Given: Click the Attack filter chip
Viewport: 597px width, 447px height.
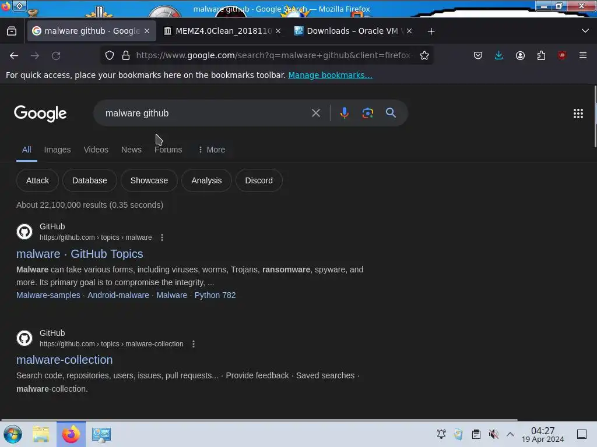Looking at the screenshot, I should tap(37, 180).
